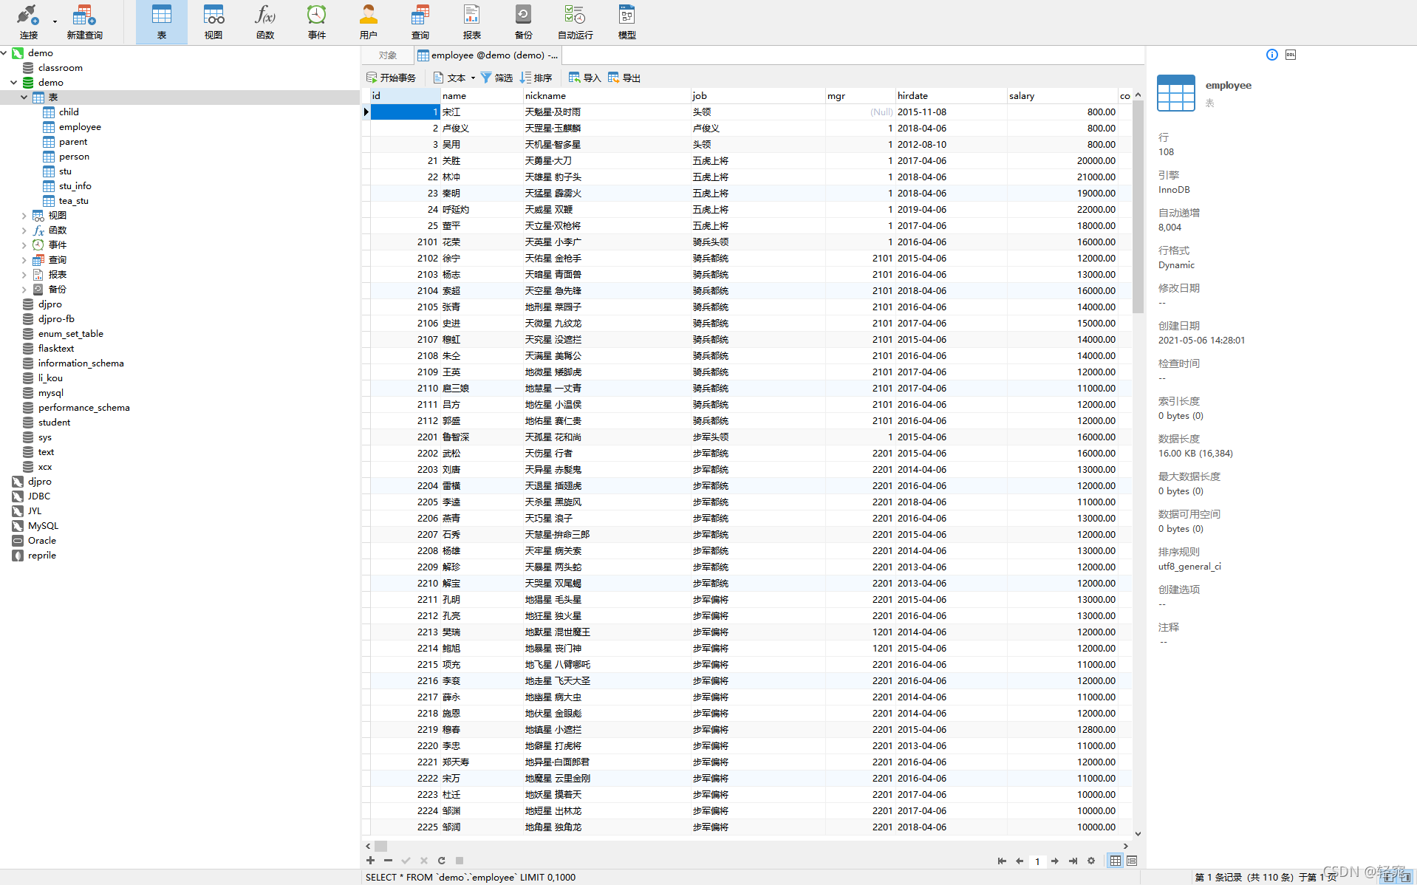This screenshot has height=885, width=1417.
Task: Go to last page of records
Action: click(1073, 861)
